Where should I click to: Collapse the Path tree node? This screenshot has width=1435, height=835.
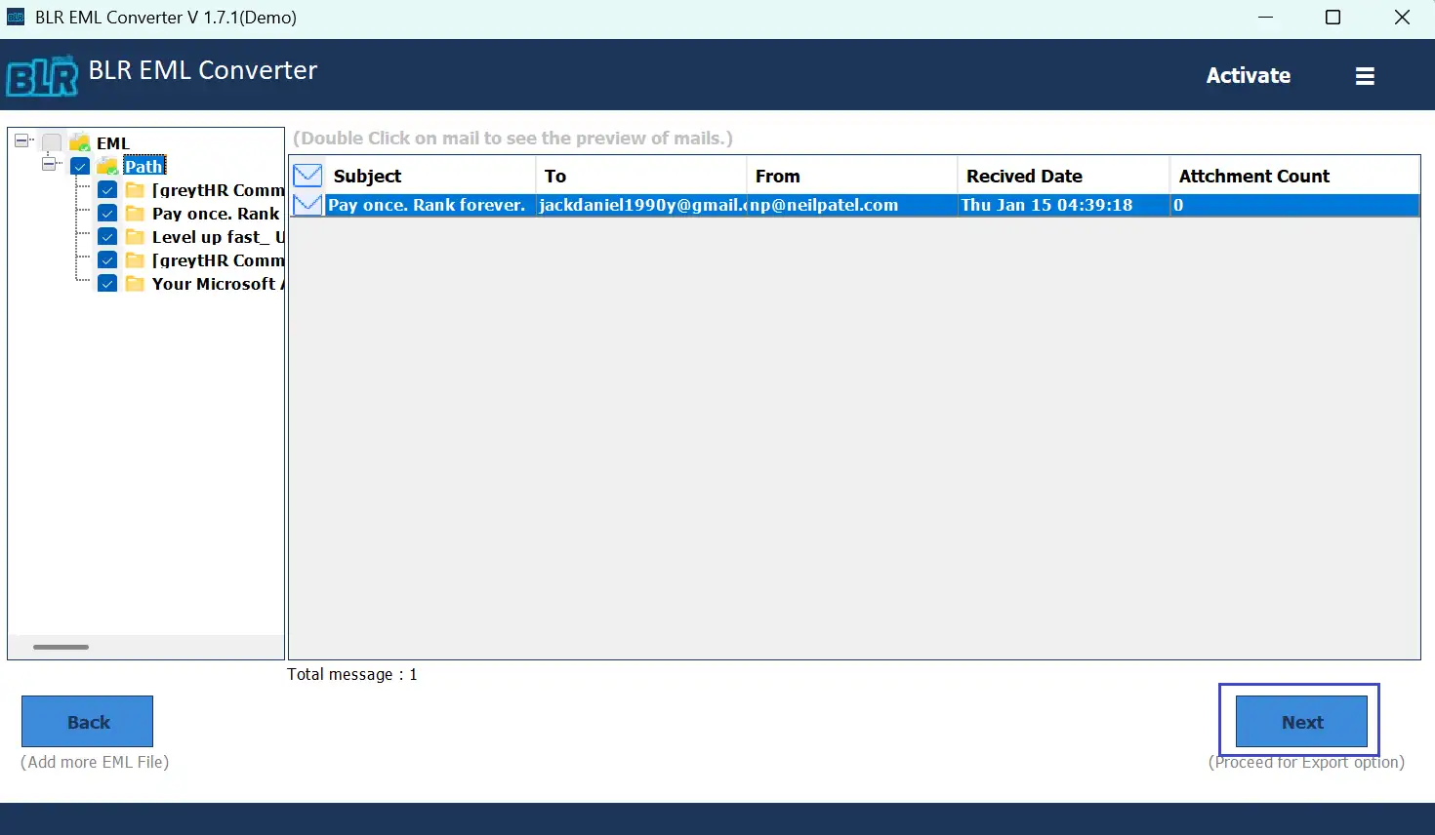click(x=49, y=165)
